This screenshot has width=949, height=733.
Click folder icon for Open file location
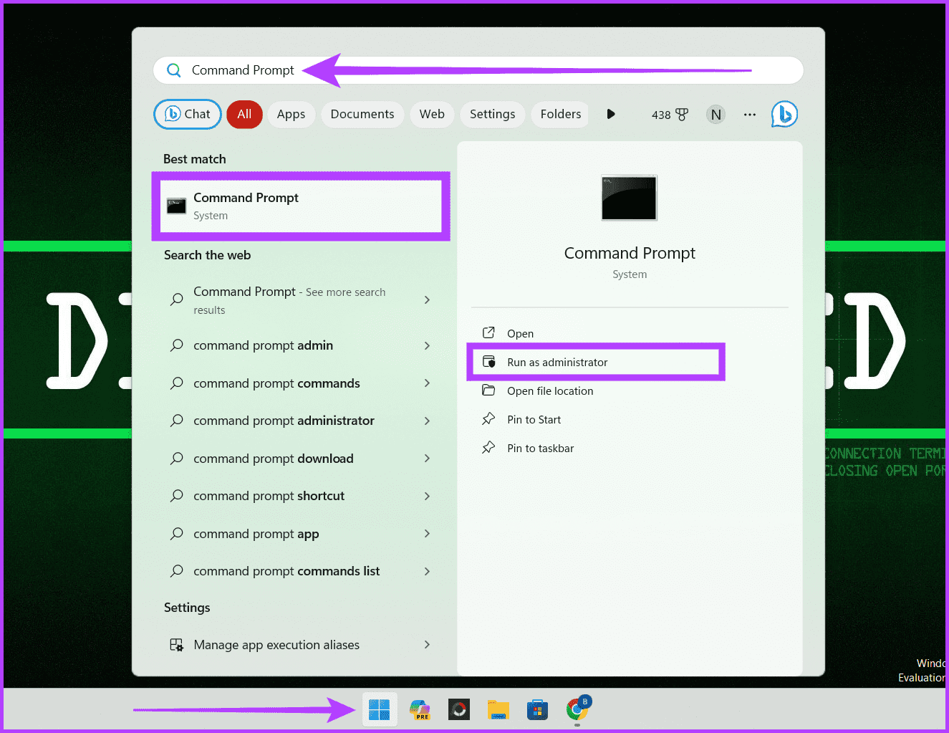(x=488, y=390)
